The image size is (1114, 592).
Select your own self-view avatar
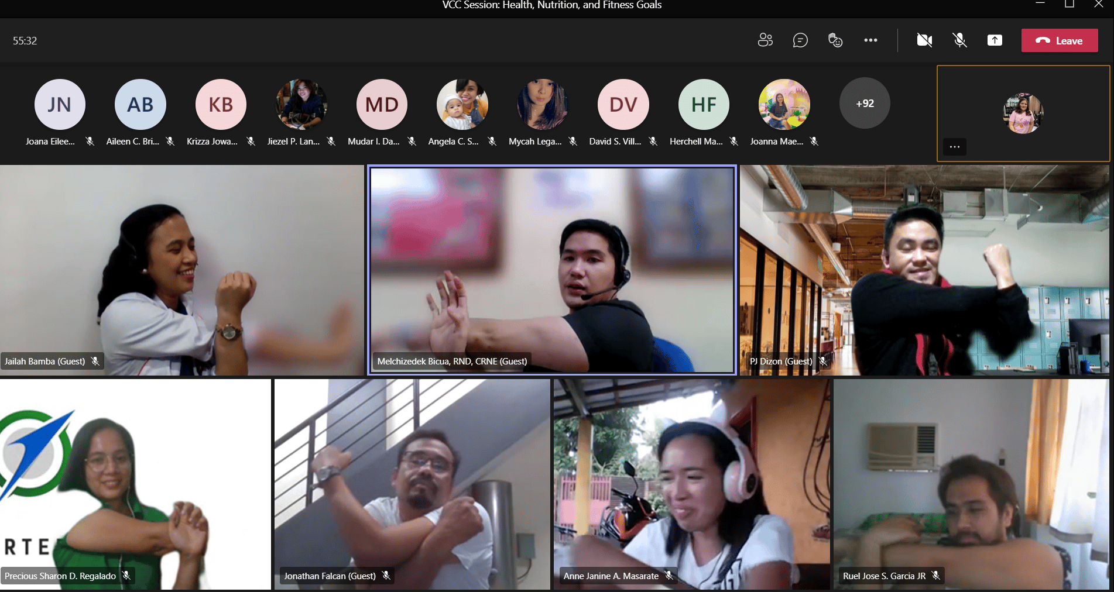(x=1023, y=113)
